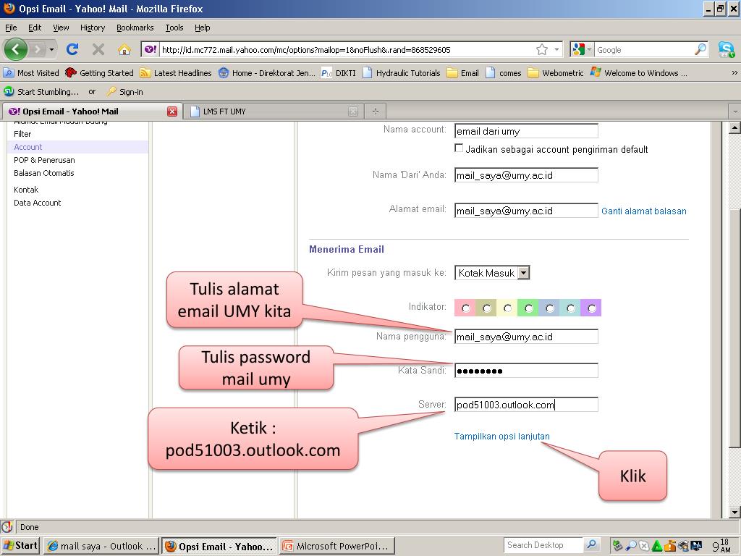The image size is (741, 556).
Task: Open the File menu
Action: click(x=11, y=28)
